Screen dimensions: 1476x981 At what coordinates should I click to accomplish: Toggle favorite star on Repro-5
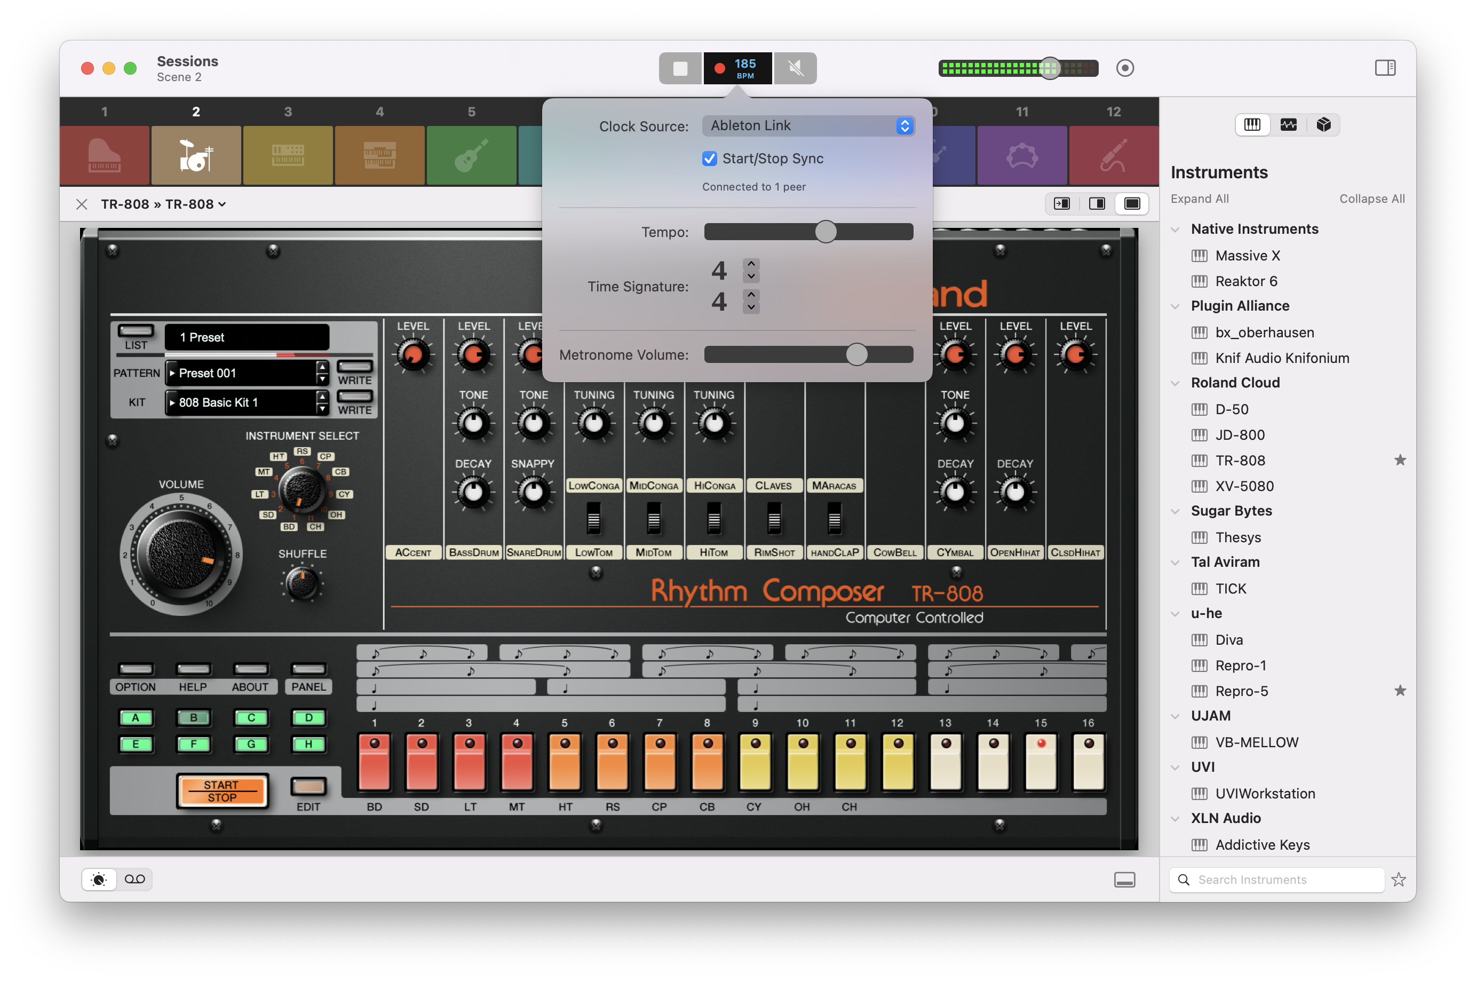click(1400, 691)
